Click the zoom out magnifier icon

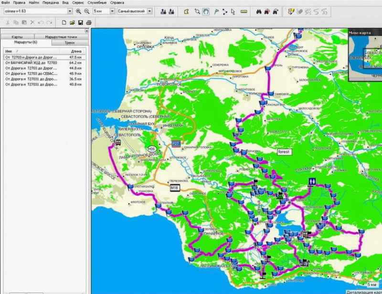(x=86, y=11)
